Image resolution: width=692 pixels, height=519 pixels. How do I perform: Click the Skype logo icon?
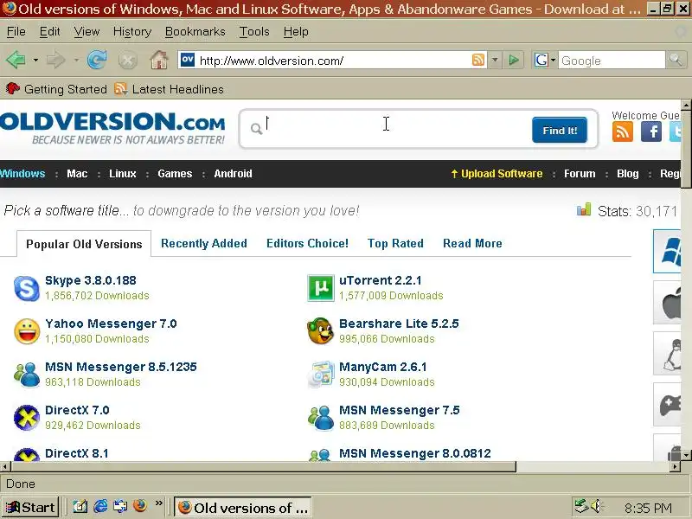coord(27,288)
